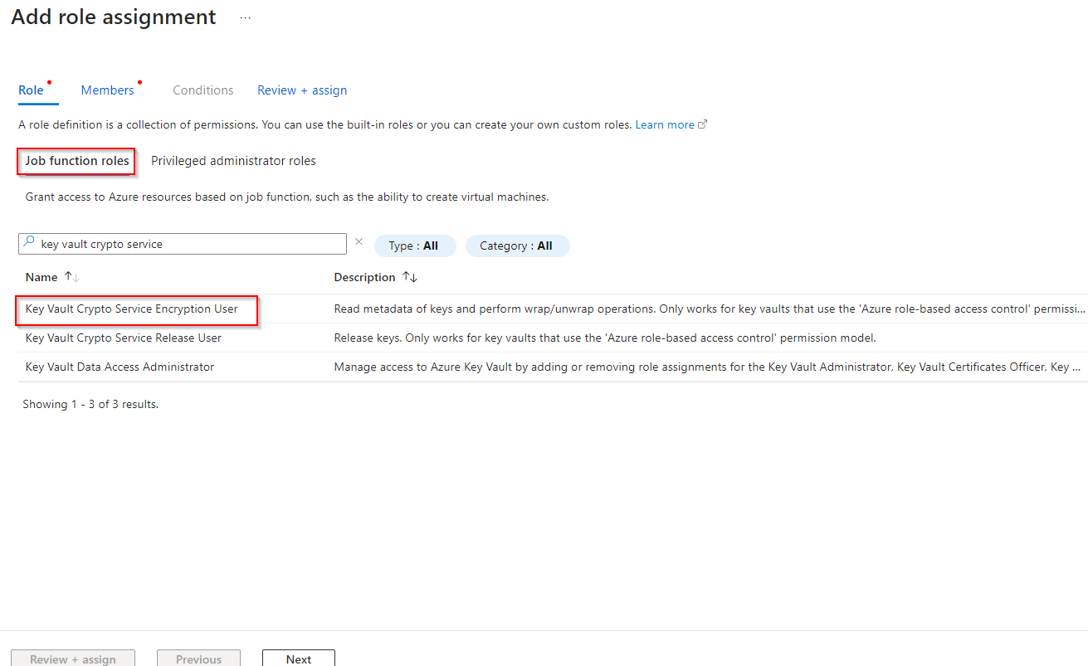1088x666 pixels.
Task: Open the Role tab
Action: coord(31,90)
